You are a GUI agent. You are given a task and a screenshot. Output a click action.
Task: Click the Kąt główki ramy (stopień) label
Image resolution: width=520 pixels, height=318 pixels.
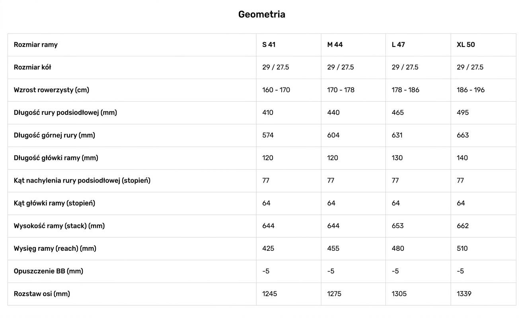pyautogui.click(x=54, y=203)
